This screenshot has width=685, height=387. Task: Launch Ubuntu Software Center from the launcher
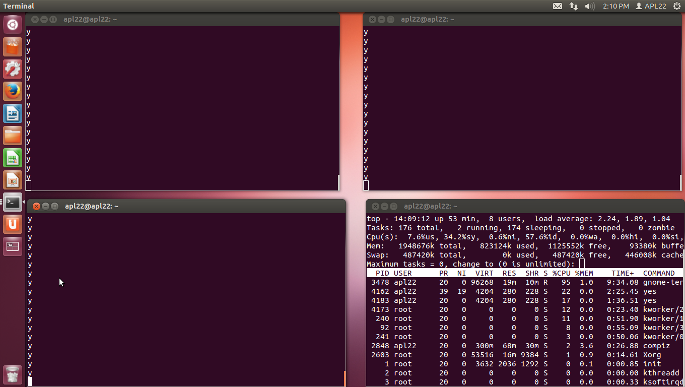13,47
